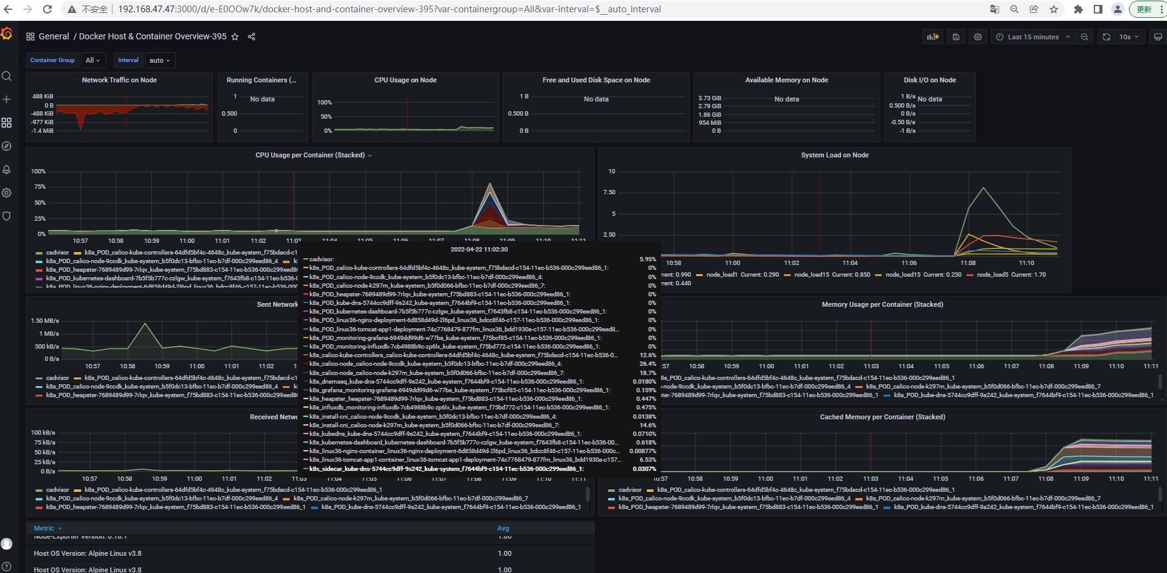The width and height of the screenshot is (1167, 573).
Task: Open the 10s refresh interval dropdown
Action: pos(1129,37)
